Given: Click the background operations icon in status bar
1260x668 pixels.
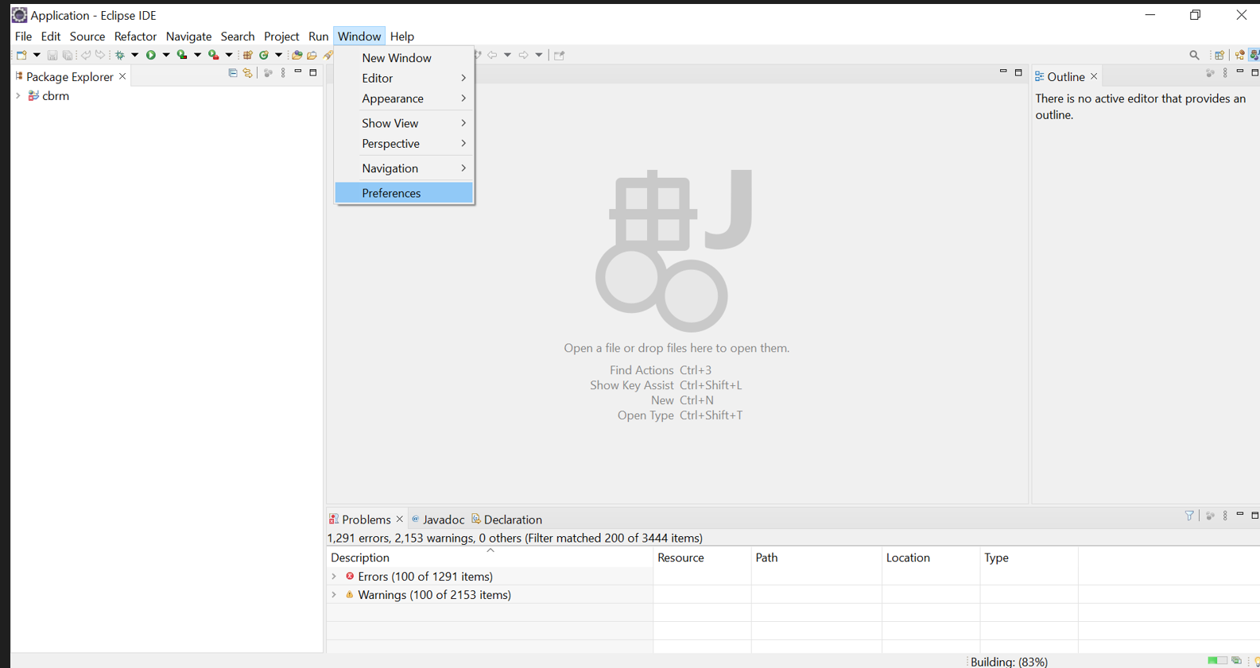Looking at the screenshot, I should [x=1236, y=660].
